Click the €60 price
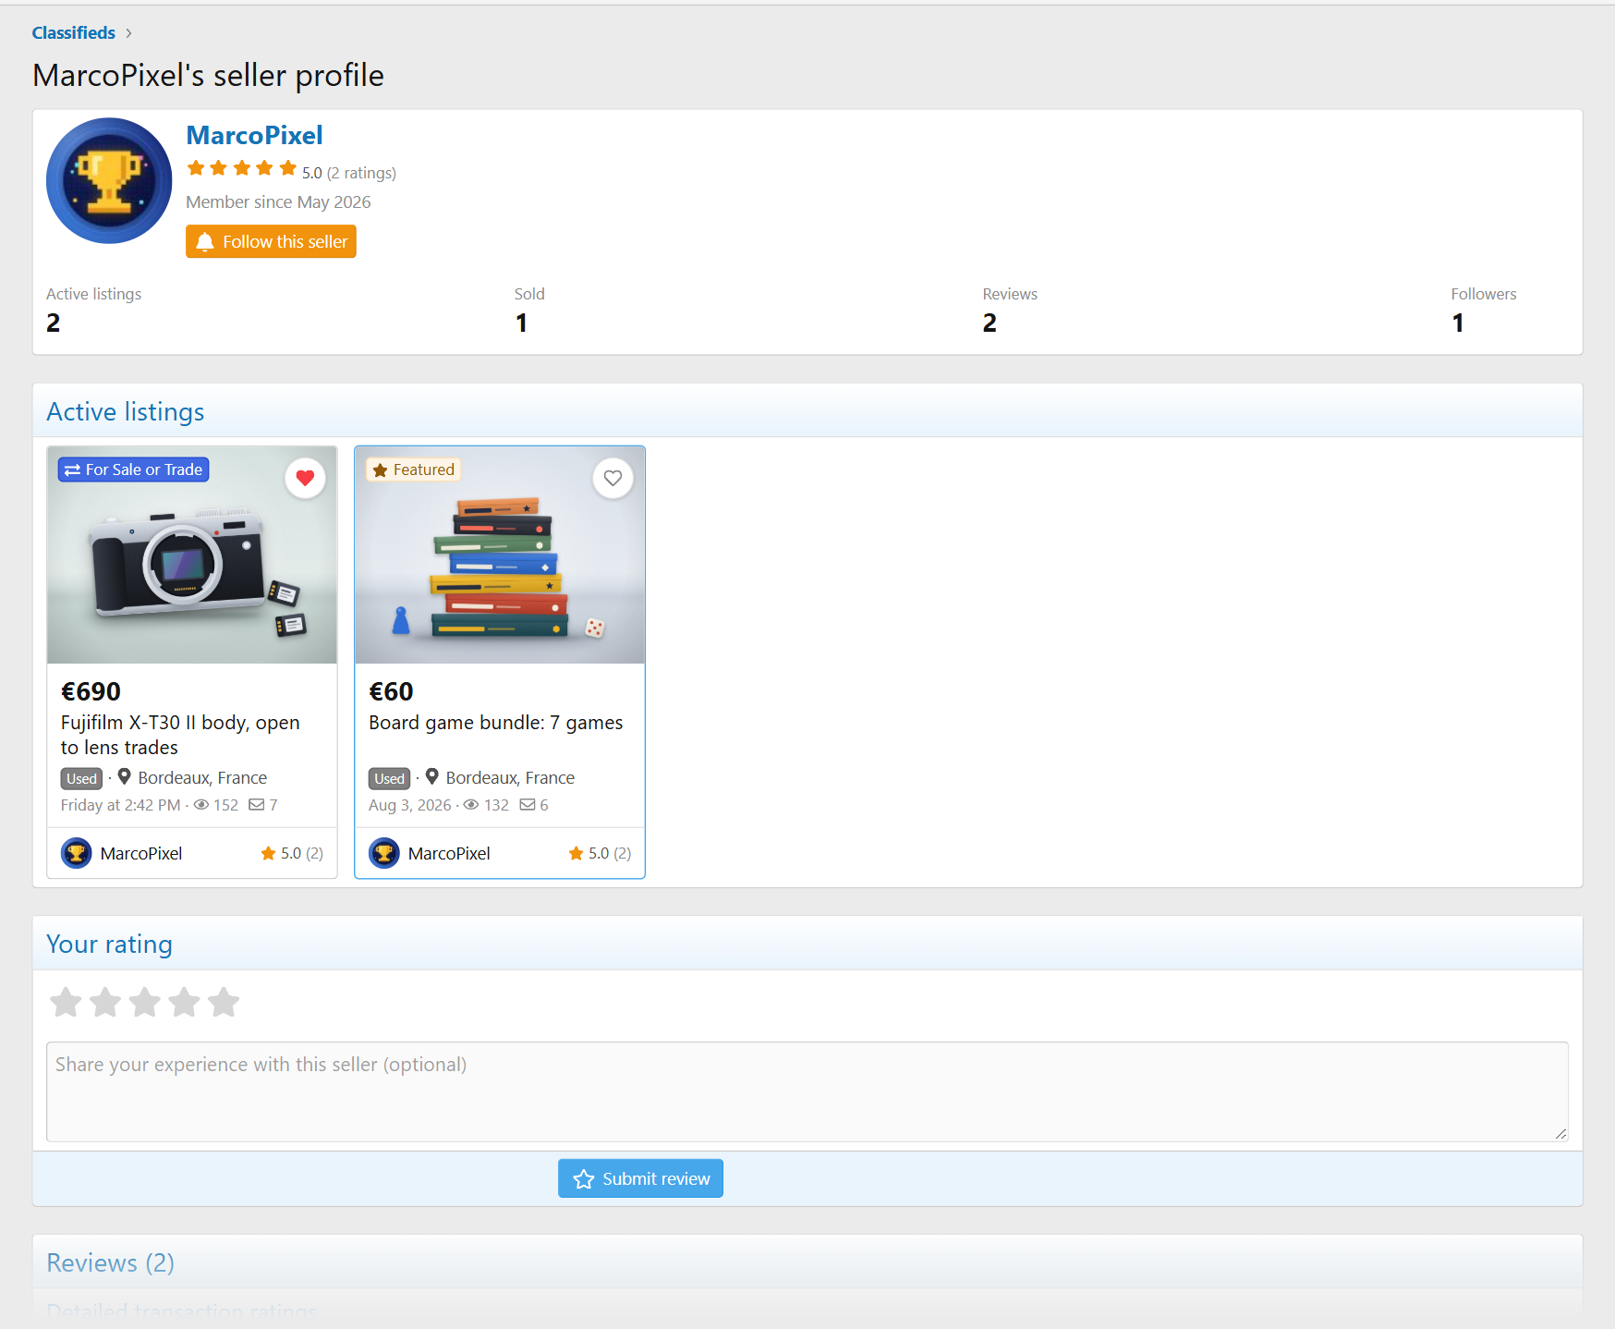This screenshot has height=1329, width=1615. (x=391, y=691)
